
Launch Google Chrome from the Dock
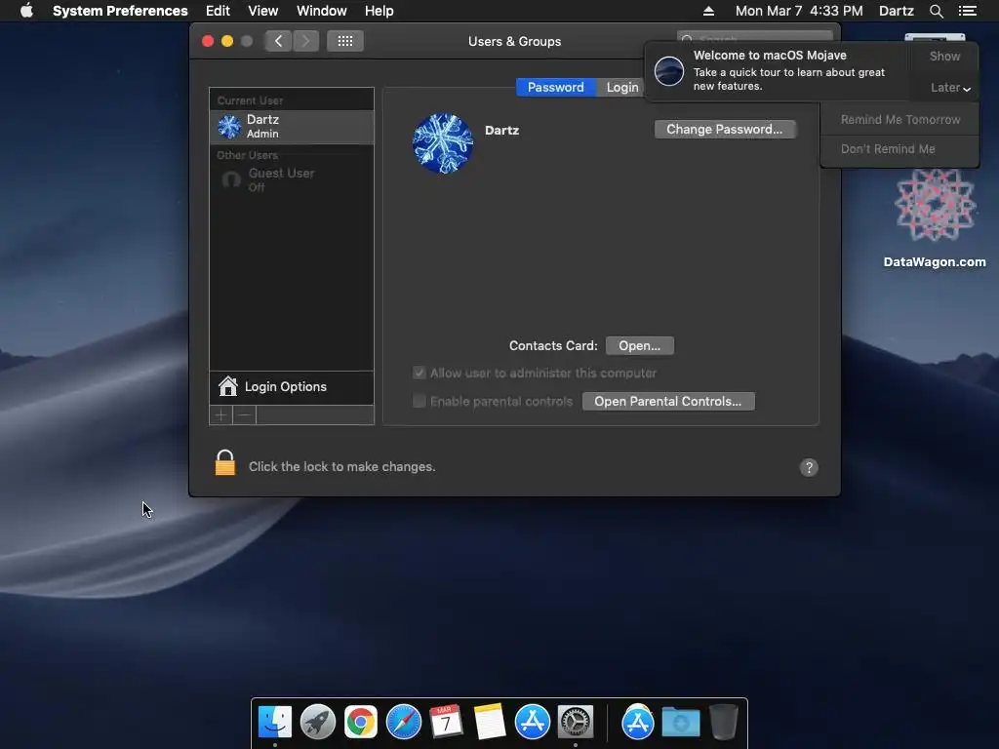point(361,722)
